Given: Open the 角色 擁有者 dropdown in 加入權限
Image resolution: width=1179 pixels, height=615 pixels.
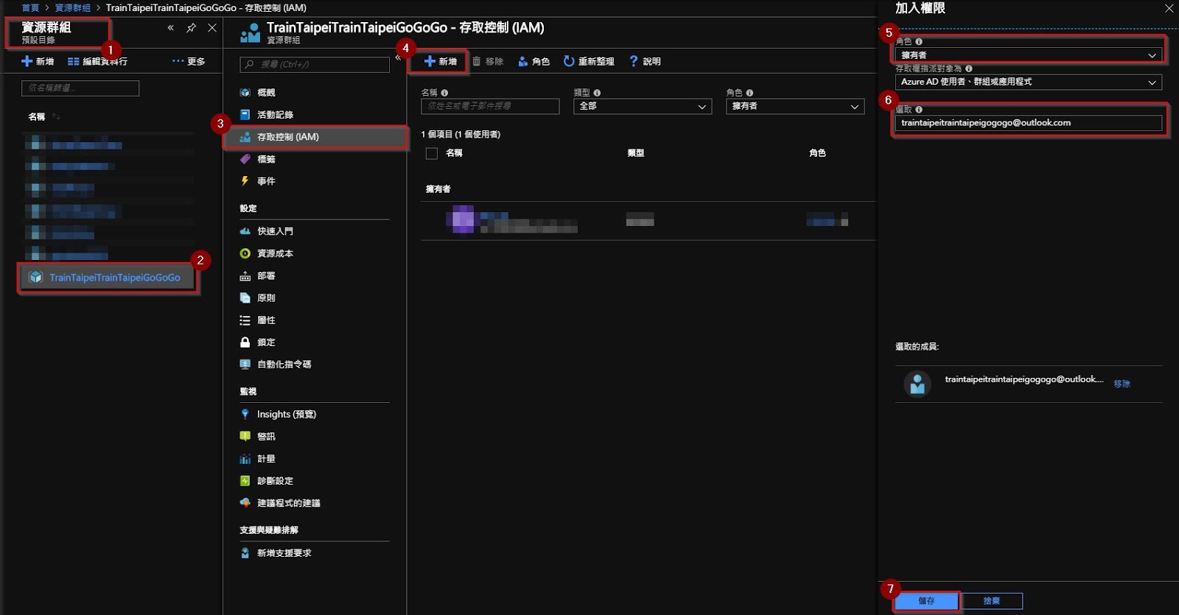Looking at the screenshot, I should (x=1028, y=55).
